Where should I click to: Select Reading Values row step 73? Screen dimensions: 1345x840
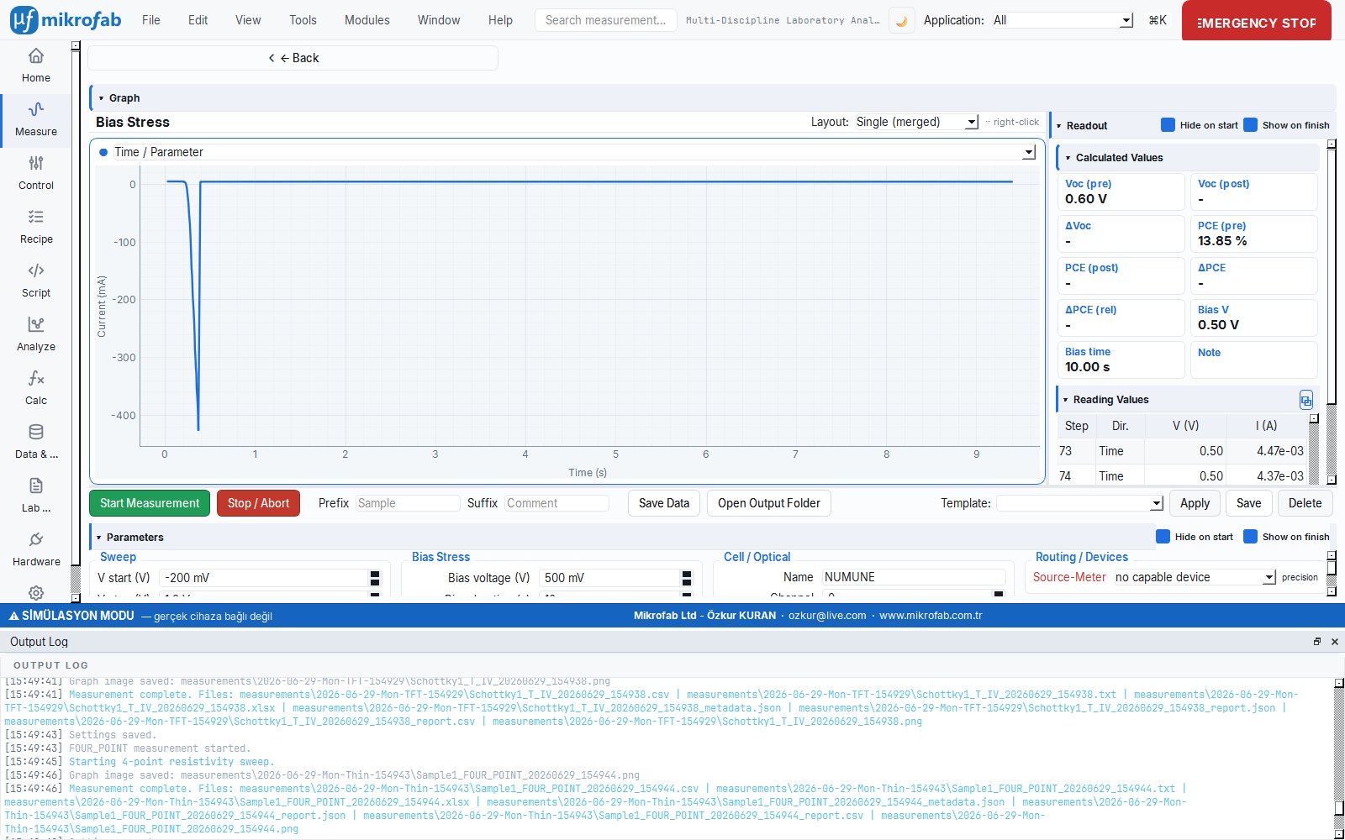coord(1183,451)
